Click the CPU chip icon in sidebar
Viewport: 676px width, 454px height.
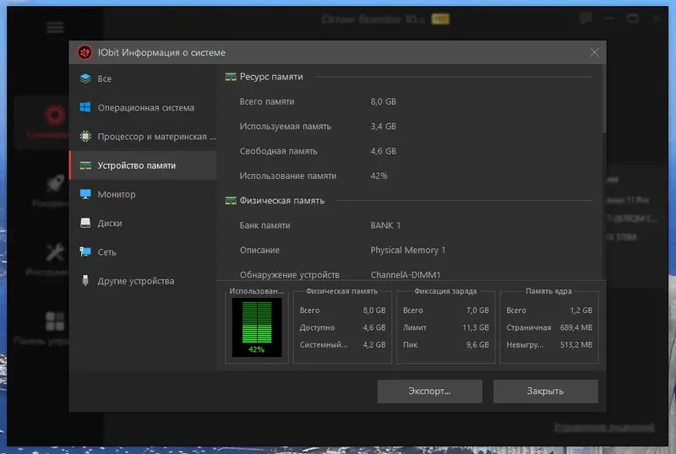[x=85, y=137]
